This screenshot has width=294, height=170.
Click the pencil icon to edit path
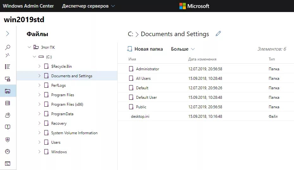[x=218, y=34]
